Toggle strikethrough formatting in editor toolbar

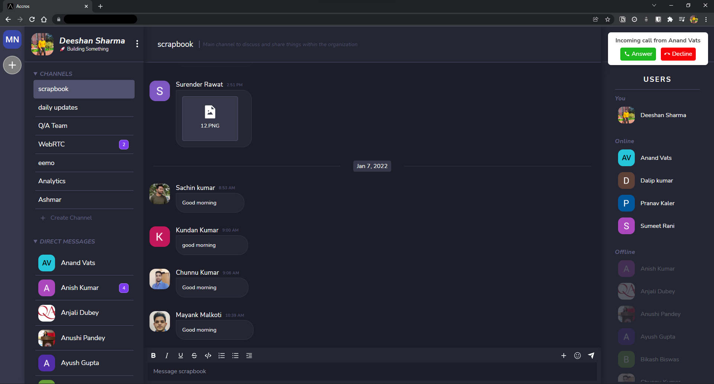point(194,356)
